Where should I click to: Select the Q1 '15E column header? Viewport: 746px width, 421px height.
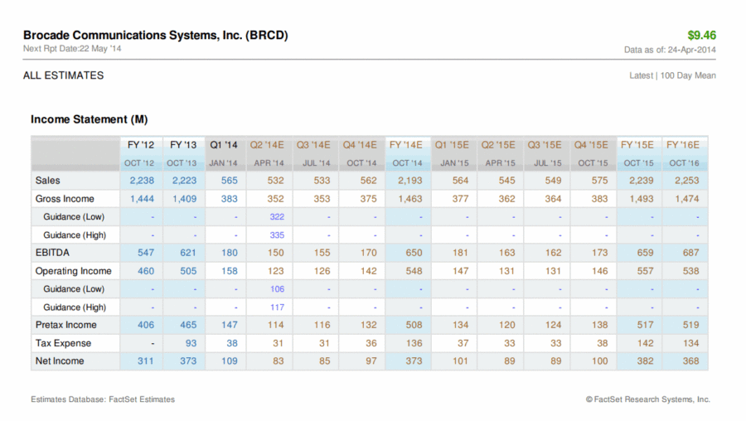[x=452, y=144]
